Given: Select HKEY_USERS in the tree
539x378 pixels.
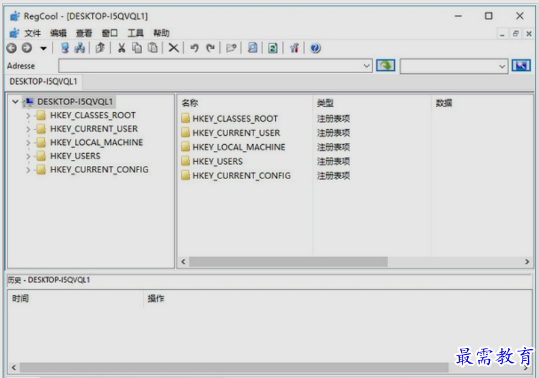Looking at the screenshot, I should click(x=75, y=156).
